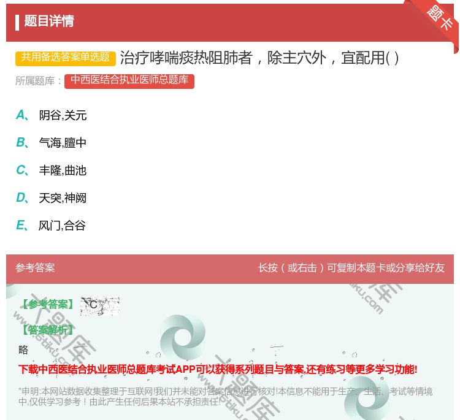The width and height of the screenshot is (460, 420).
Task: Click the 共用备选答案单选题 question type tag
Action: (x=66, y=58)
